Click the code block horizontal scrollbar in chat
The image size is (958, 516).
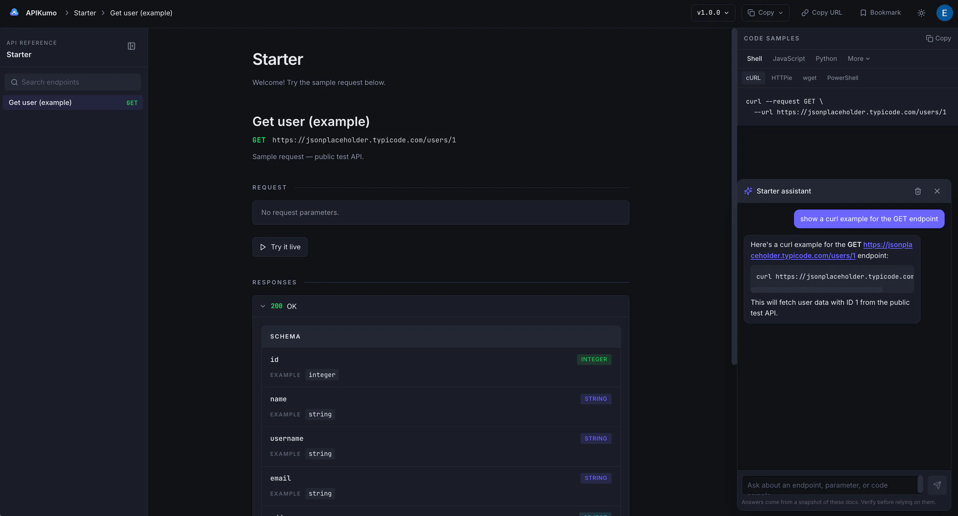[816, 289]
